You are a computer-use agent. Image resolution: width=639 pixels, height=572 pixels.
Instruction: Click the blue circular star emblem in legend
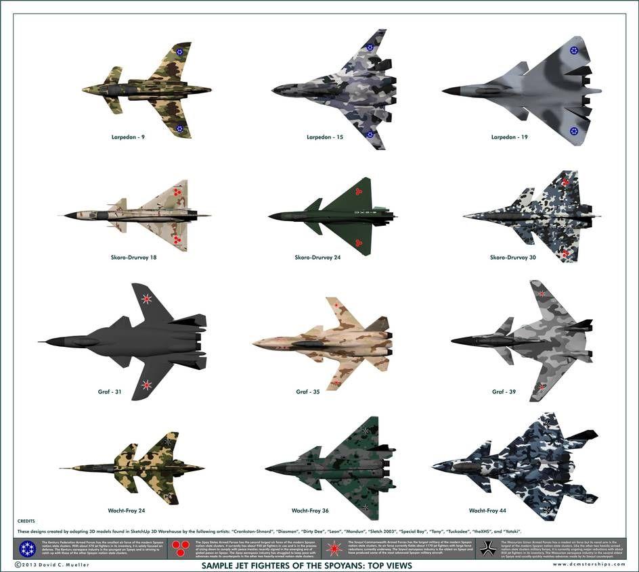(28, 548)
